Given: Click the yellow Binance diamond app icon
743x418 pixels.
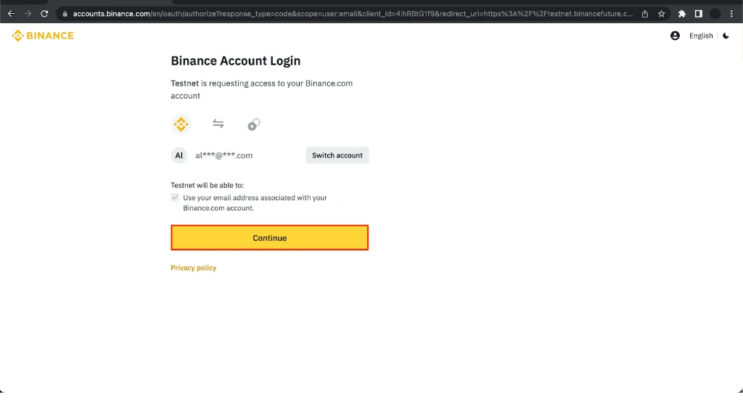Looking at the screenshot, I should (x=181, y=124).
